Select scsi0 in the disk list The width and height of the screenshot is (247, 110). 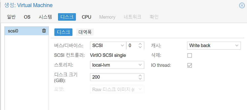27,31
